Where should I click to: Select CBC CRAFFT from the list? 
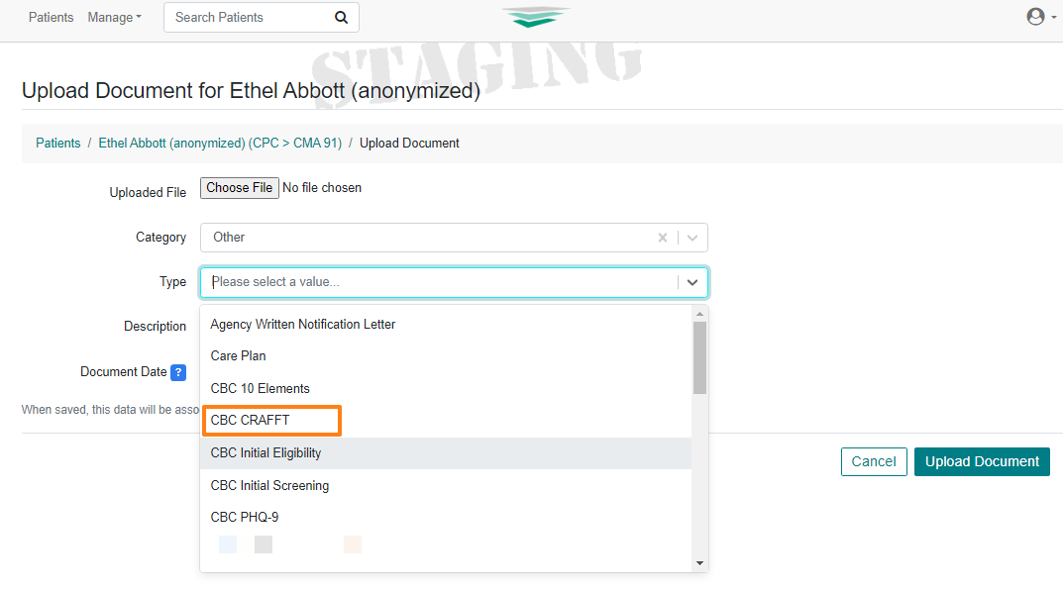(251, 421)
